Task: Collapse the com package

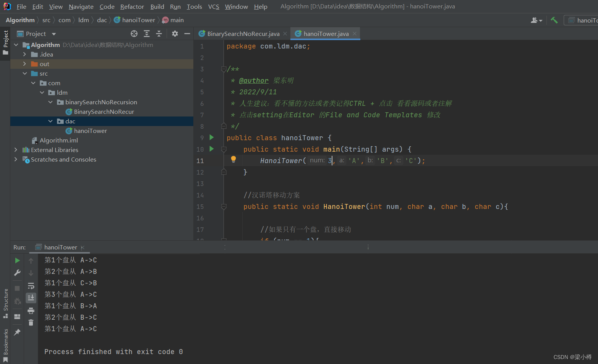Action: click(33, 83)
